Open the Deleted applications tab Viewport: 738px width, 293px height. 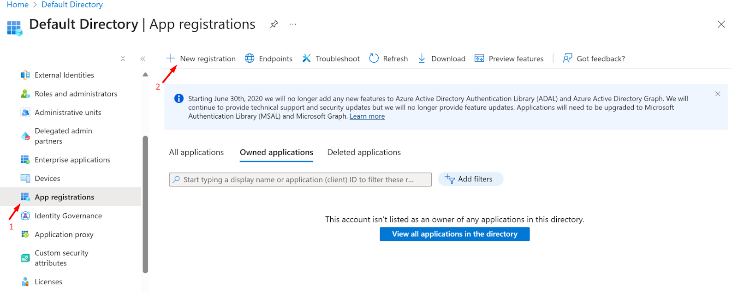[364, 152]
